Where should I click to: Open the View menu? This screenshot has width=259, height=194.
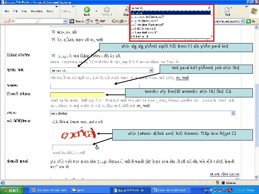click(24, 11)
